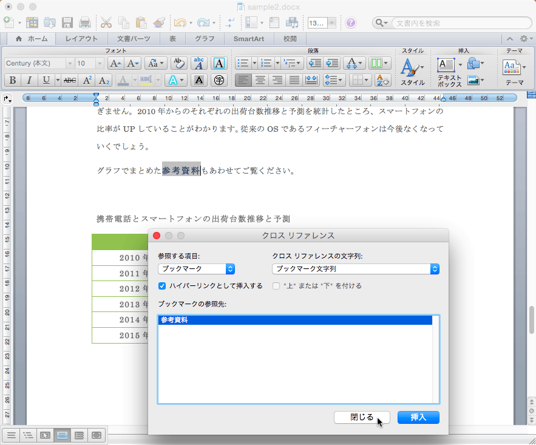The image size is (536, 445).
Task: Click the Undo arrow icon
Action: [x=180, y=23]
